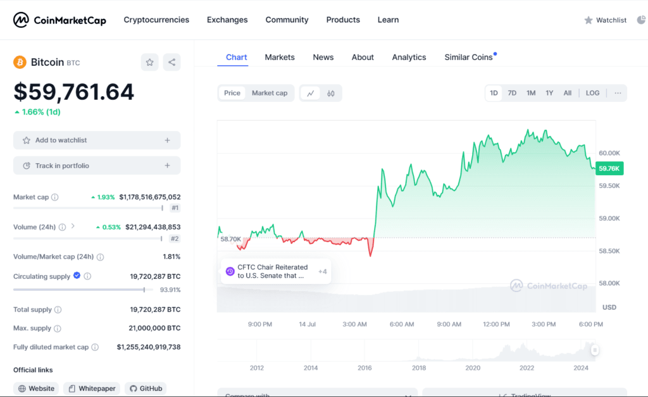
Task: Click the CoinMarketCap logo
Action: point(59,20)
